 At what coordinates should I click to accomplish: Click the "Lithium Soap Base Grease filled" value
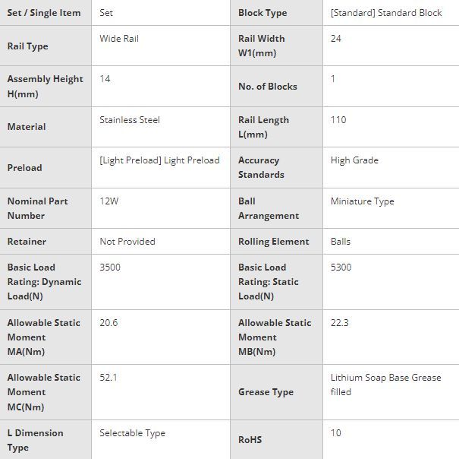[x=385, y=385]
